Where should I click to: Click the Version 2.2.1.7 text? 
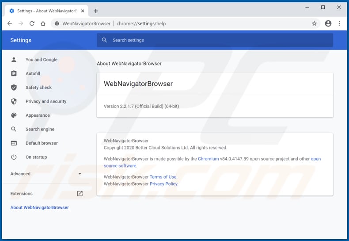click(141, 106)
